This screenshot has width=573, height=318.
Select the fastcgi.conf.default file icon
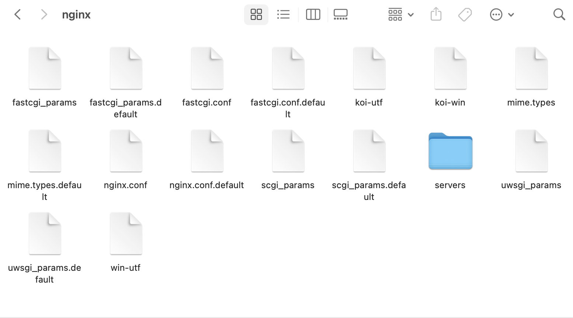[288, 68]
